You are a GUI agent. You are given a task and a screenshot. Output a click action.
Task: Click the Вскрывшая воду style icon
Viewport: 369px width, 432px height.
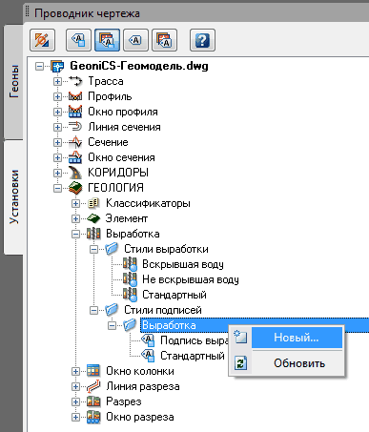130,264
